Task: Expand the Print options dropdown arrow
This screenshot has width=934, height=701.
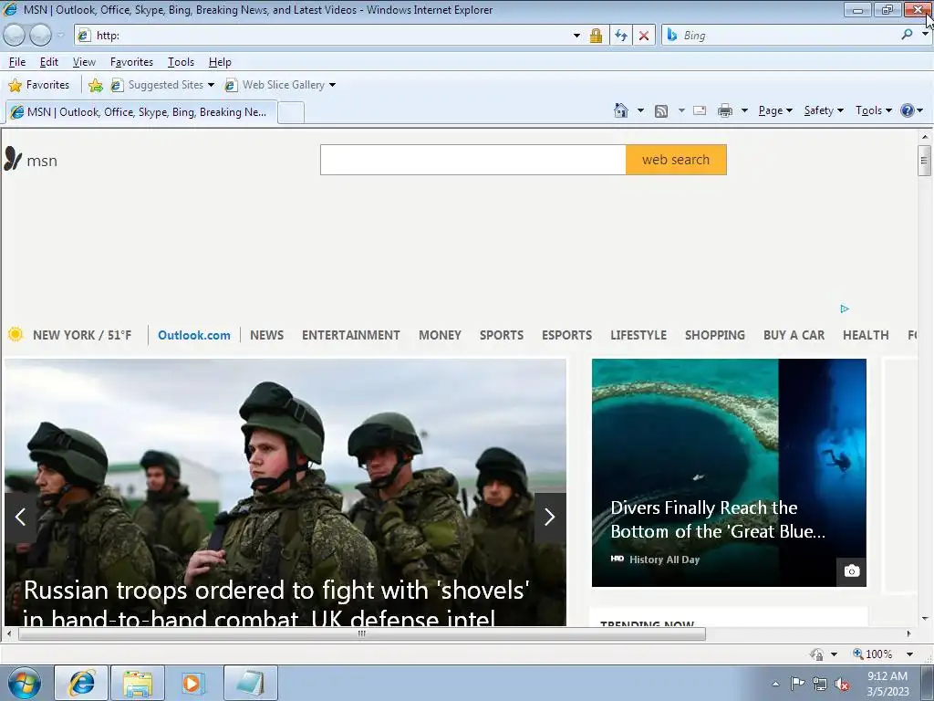Action: [744, 110]
